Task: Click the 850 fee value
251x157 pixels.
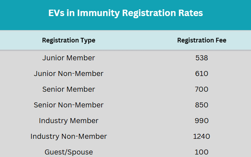Action: (x=202, y=105)
